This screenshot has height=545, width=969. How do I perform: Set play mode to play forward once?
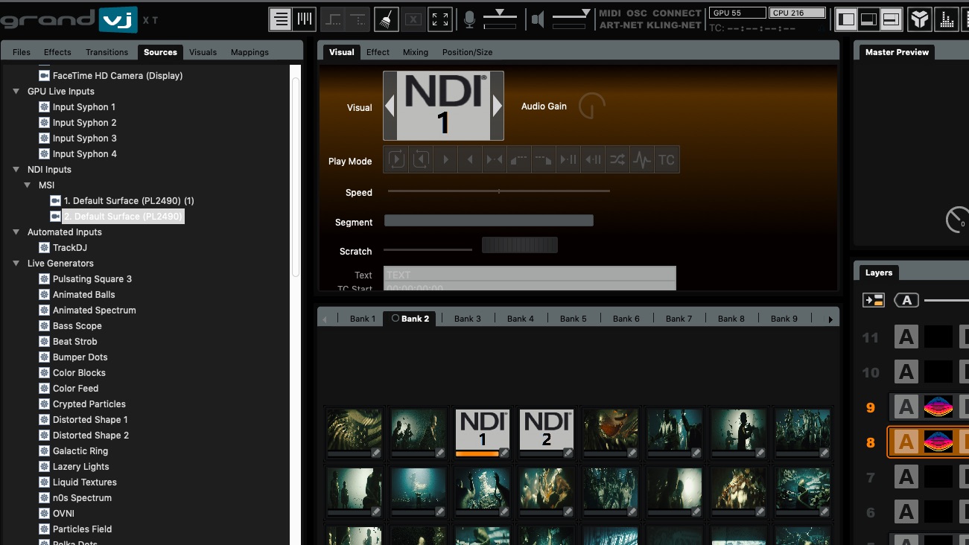point(445,159)
